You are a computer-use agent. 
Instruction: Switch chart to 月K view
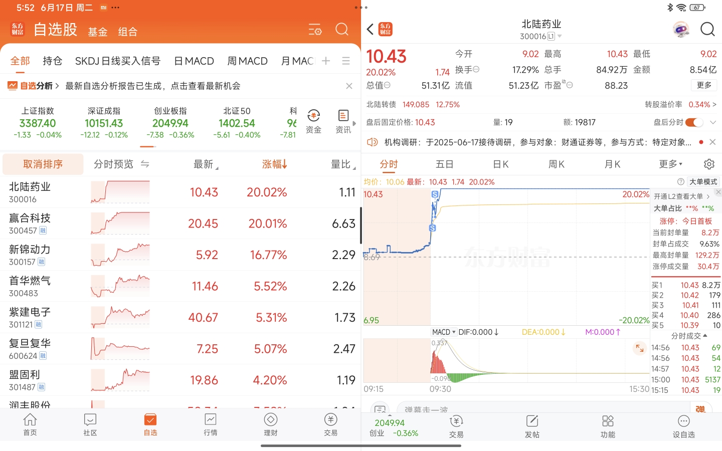pyautogui.click(x=612, y=164)
